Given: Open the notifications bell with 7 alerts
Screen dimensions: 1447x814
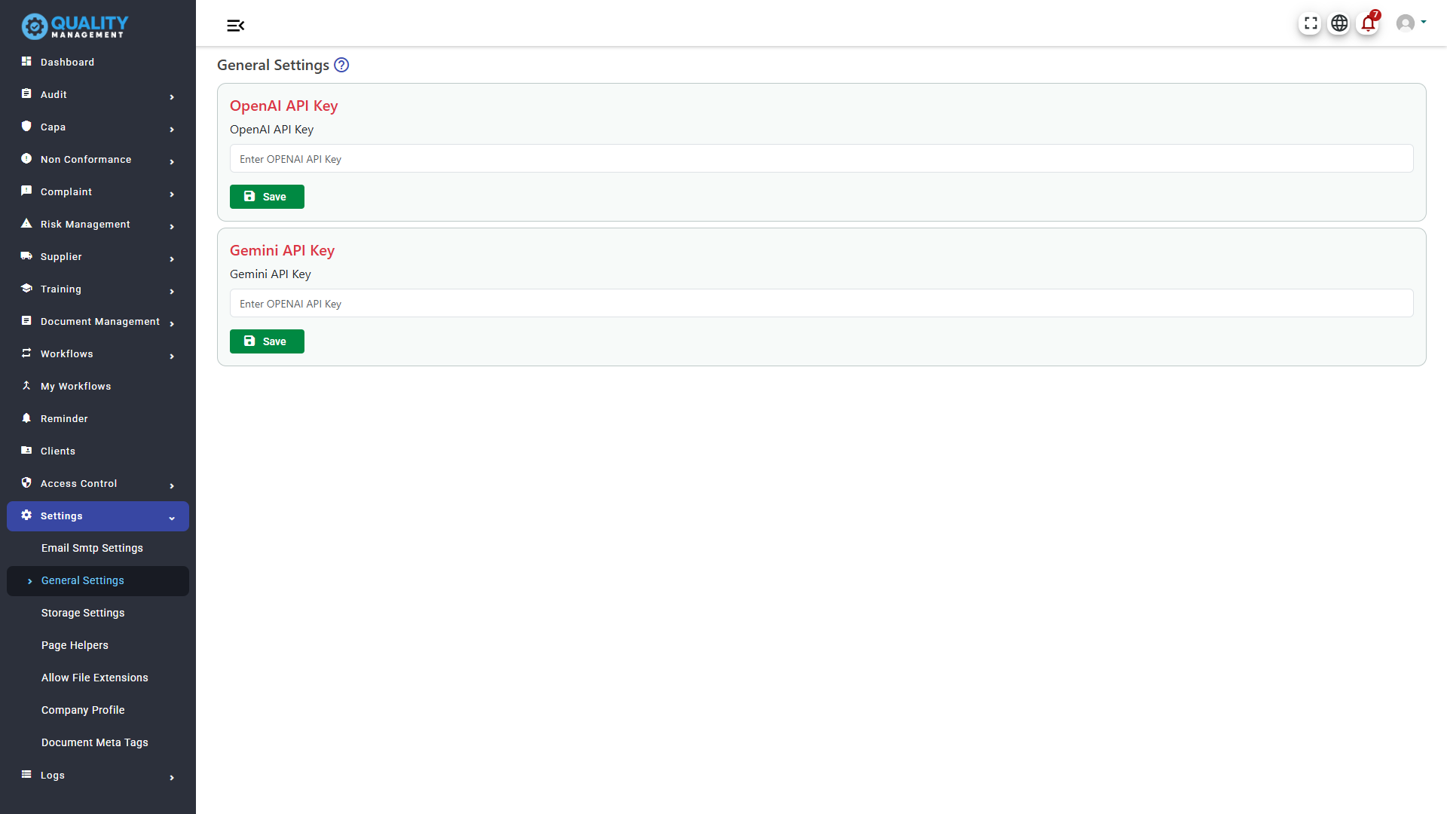Looking at the screenshot, I should (x=1367, y=23).
